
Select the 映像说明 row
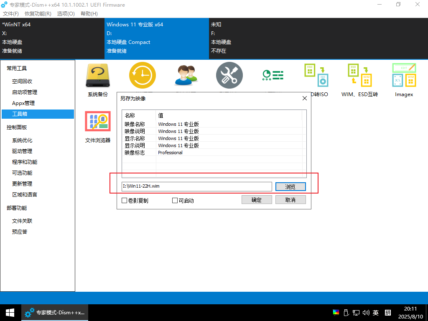[212, 131]
